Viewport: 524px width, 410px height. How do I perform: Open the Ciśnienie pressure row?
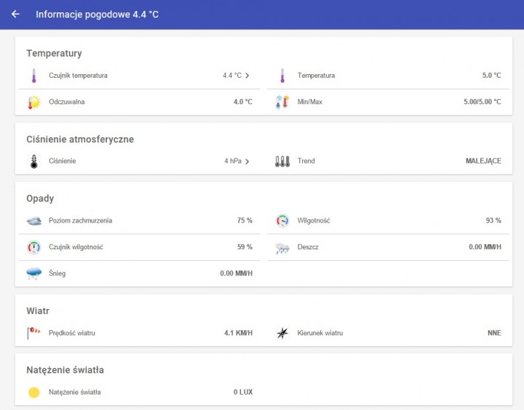(139, 161)
